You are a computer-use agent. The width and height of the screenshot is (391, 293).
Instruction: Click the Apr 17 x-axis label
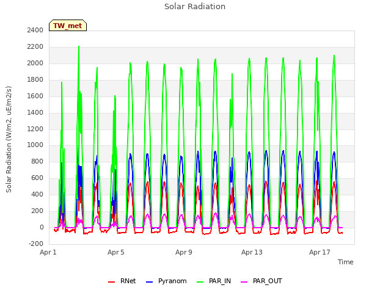tap(320, 252)
